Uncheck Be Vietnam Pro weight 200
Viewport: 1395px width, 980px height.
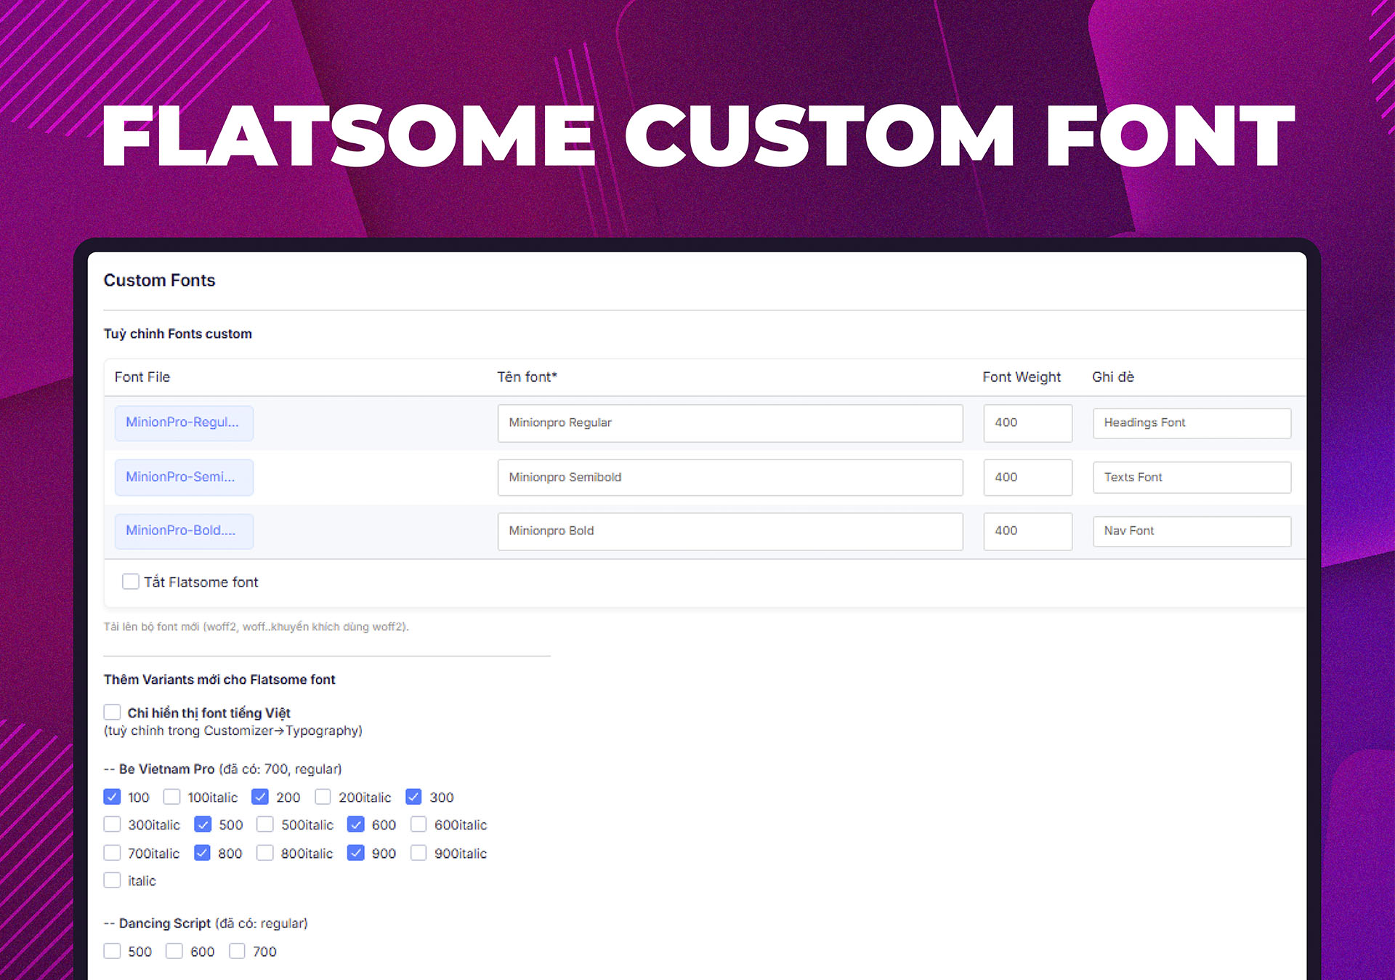point(260,797)
